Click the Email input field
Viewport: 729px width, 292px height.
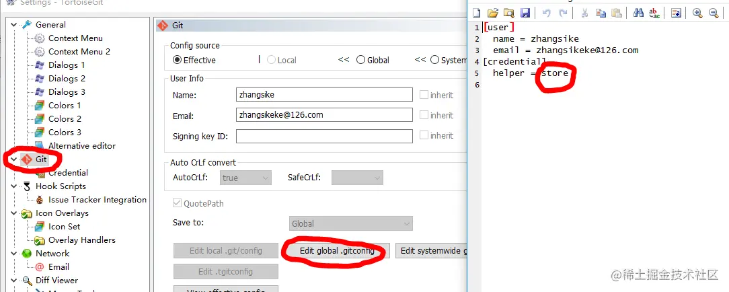pos(325,115)
